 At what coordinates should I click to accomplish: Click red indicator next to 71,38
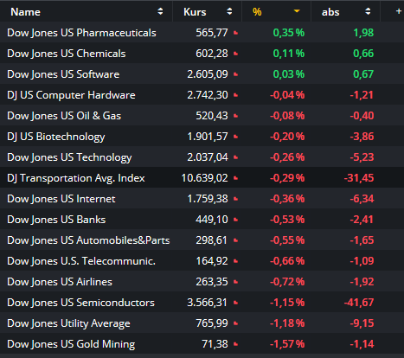tap(235, 344)
